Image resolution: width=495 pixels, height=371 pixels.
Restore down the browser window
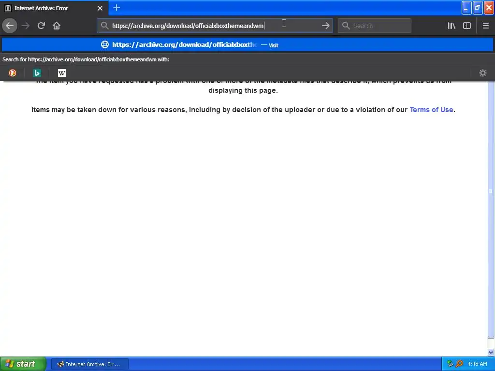(478, 8)
